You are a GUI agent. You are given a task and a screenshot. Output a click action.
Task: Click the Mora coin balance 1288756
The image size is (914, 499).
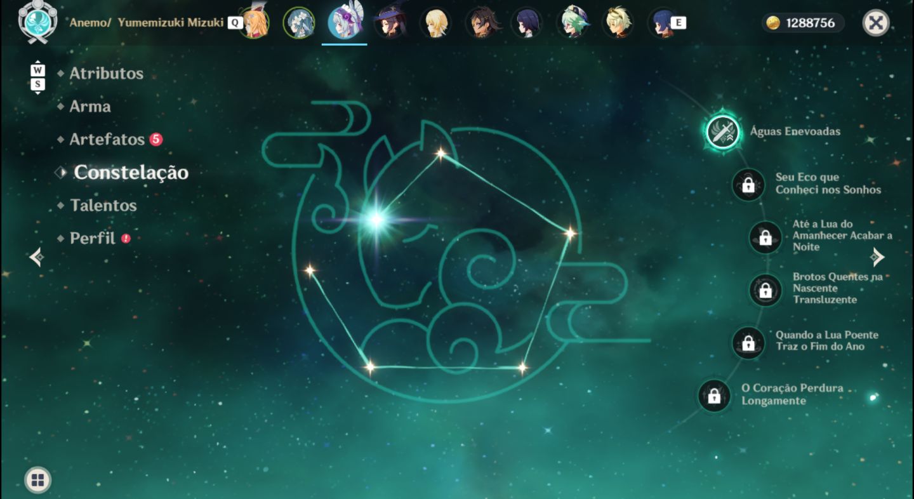point(803,23)
